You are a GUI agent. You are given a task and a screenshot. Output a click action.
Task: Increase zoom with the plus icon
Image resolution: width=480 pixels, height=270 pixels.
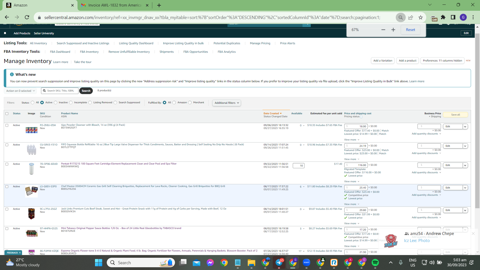tap(393, 30)
